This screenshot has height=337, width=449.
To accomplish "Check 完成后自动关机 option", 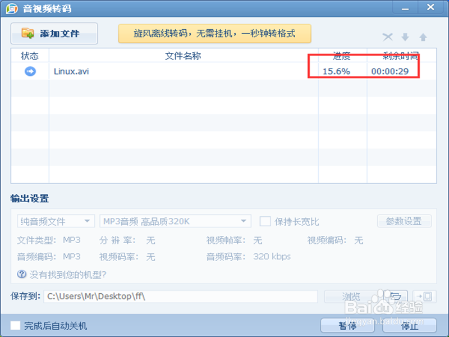I will coord(15,325).
